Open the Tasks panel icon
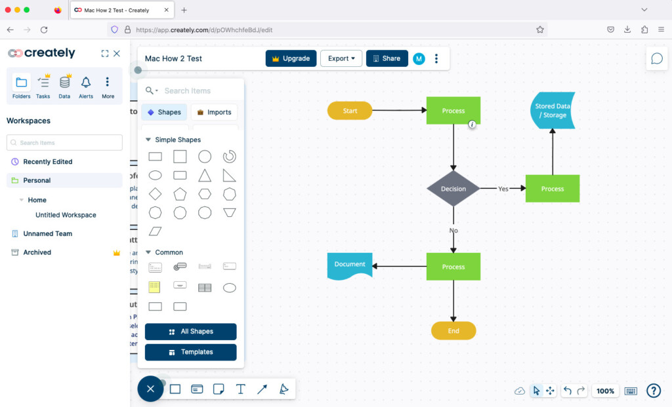672x407 pixels. [x=43, y=87]
